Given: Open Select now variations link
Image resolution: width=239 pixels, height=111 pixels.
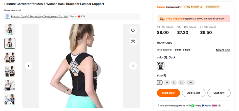Looking at the screenshot, I should point(223,50).
